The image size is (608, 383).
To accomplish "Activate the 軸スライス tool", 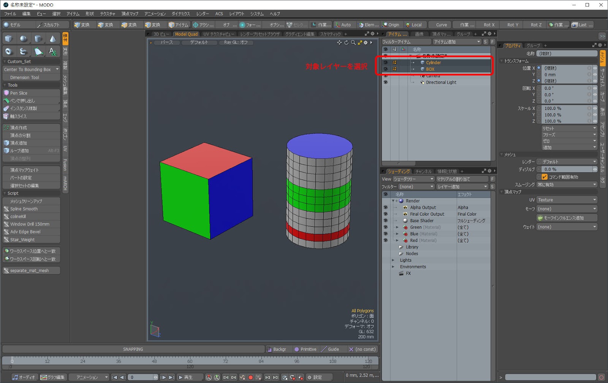I will point(32,116).
